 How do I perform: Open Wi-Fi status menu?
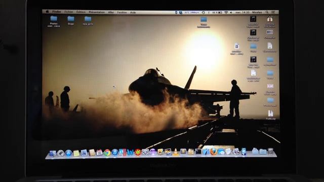[226, 12]
